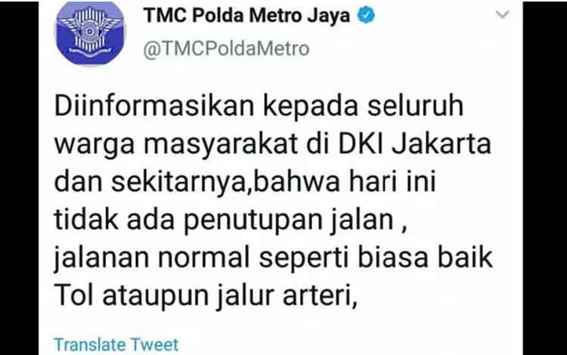Click the phrase DKI Jakarta in the tweet
Image resolution: width=567 pixels, height=355 pixels.
coord(415,144)
